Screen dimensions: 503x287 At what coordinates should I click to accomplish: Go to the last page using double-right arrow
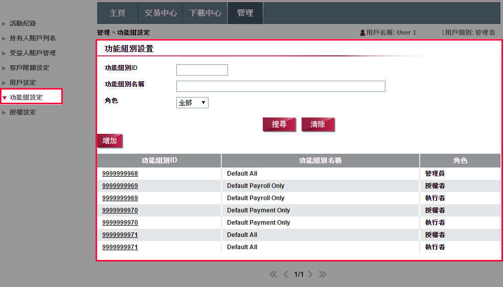click(322, 274)
